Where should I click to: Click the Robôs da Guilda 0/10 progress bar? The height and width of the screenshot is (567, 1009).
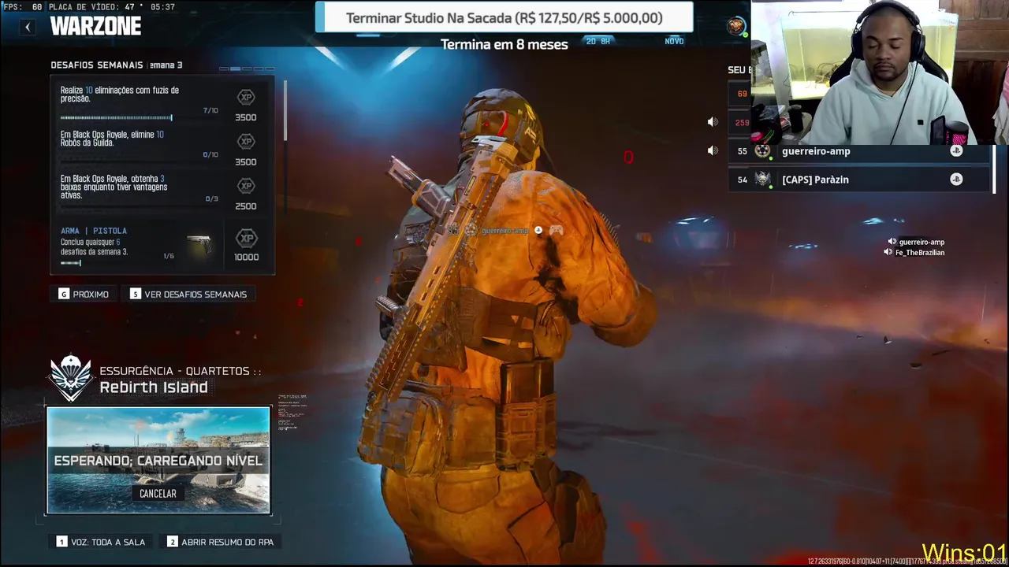click(116, 162)
